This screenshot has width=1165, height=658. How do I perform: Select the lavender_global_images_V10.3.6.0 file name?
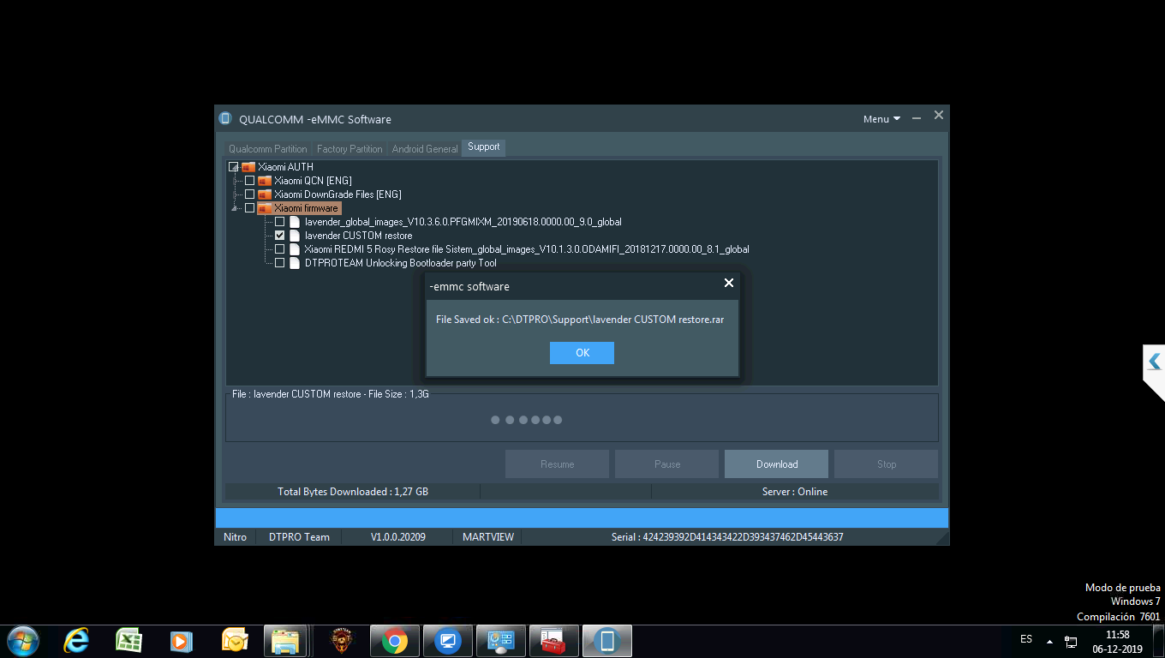(x=463, y=222)
